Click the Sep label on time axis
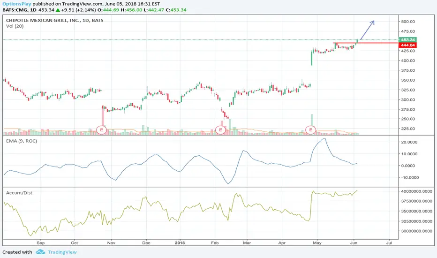Image resolution: width=437 pixels, height=258 pixels. point(40,243)
